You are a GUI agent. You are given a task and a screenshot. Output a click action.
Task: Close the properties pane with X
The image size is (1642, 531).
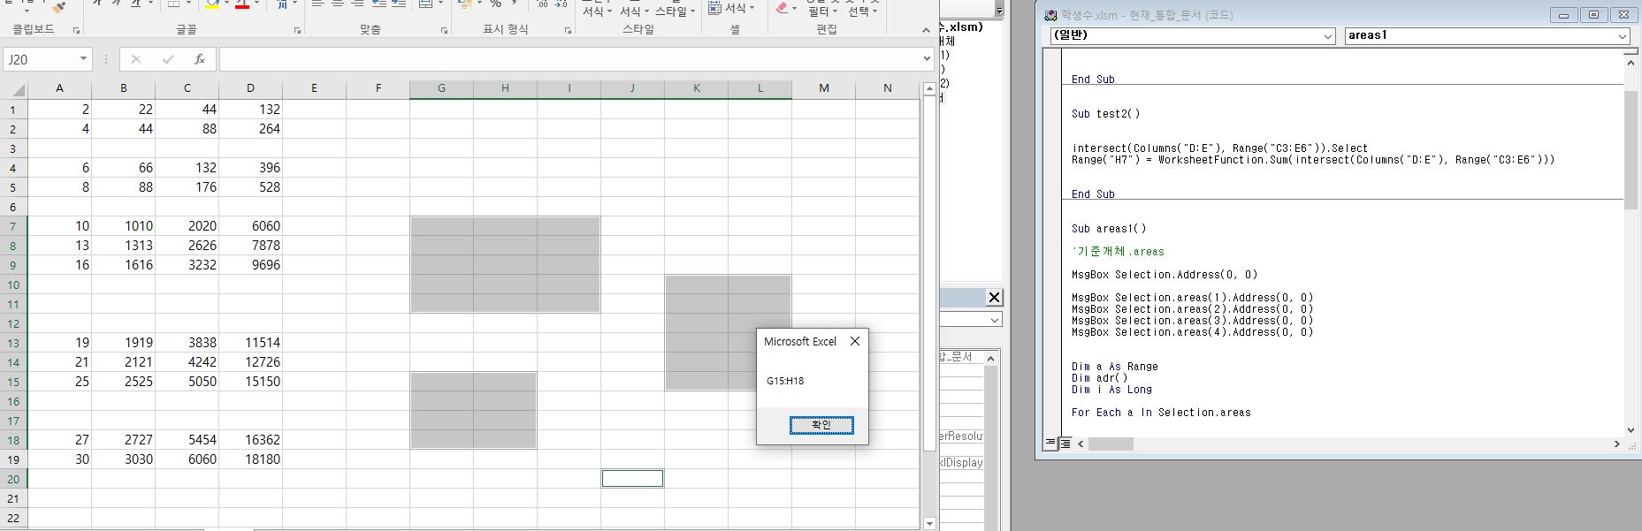[x=994, y=297]
